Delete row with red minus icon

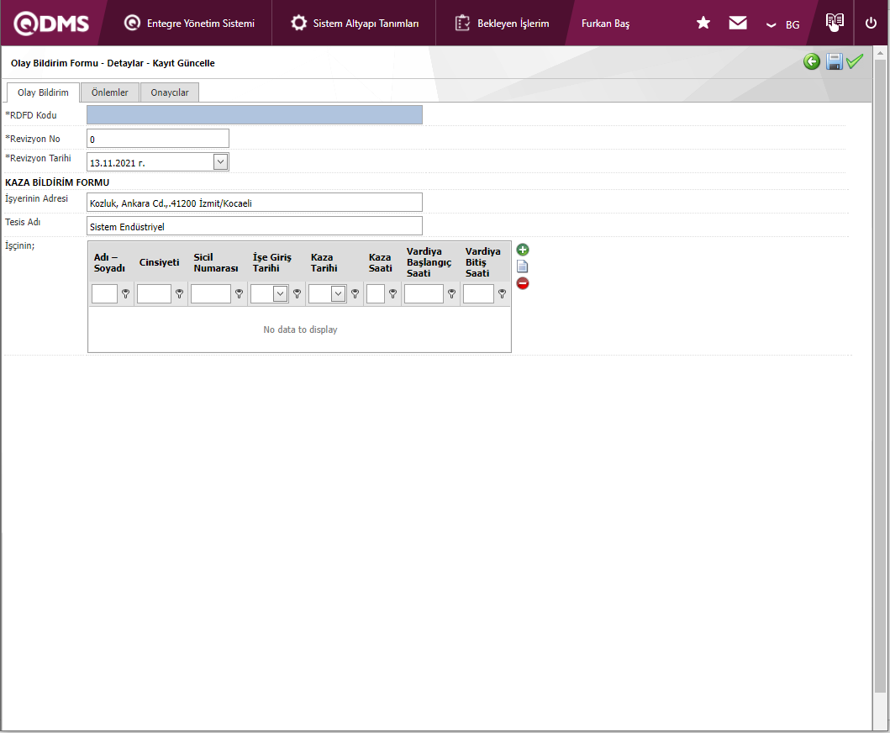(x=523, y=283)
